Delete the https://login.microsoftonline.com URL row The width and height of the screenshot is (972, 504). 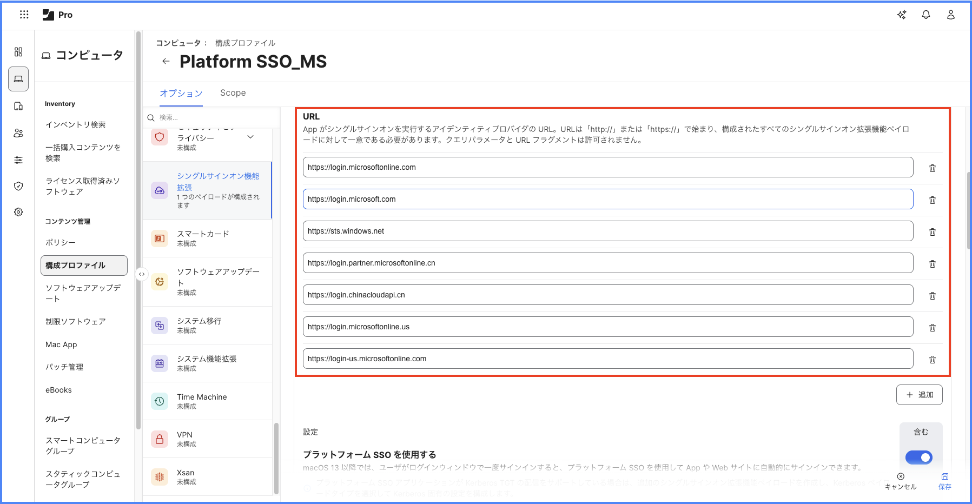pyautogui.click(x=933, y=168)
